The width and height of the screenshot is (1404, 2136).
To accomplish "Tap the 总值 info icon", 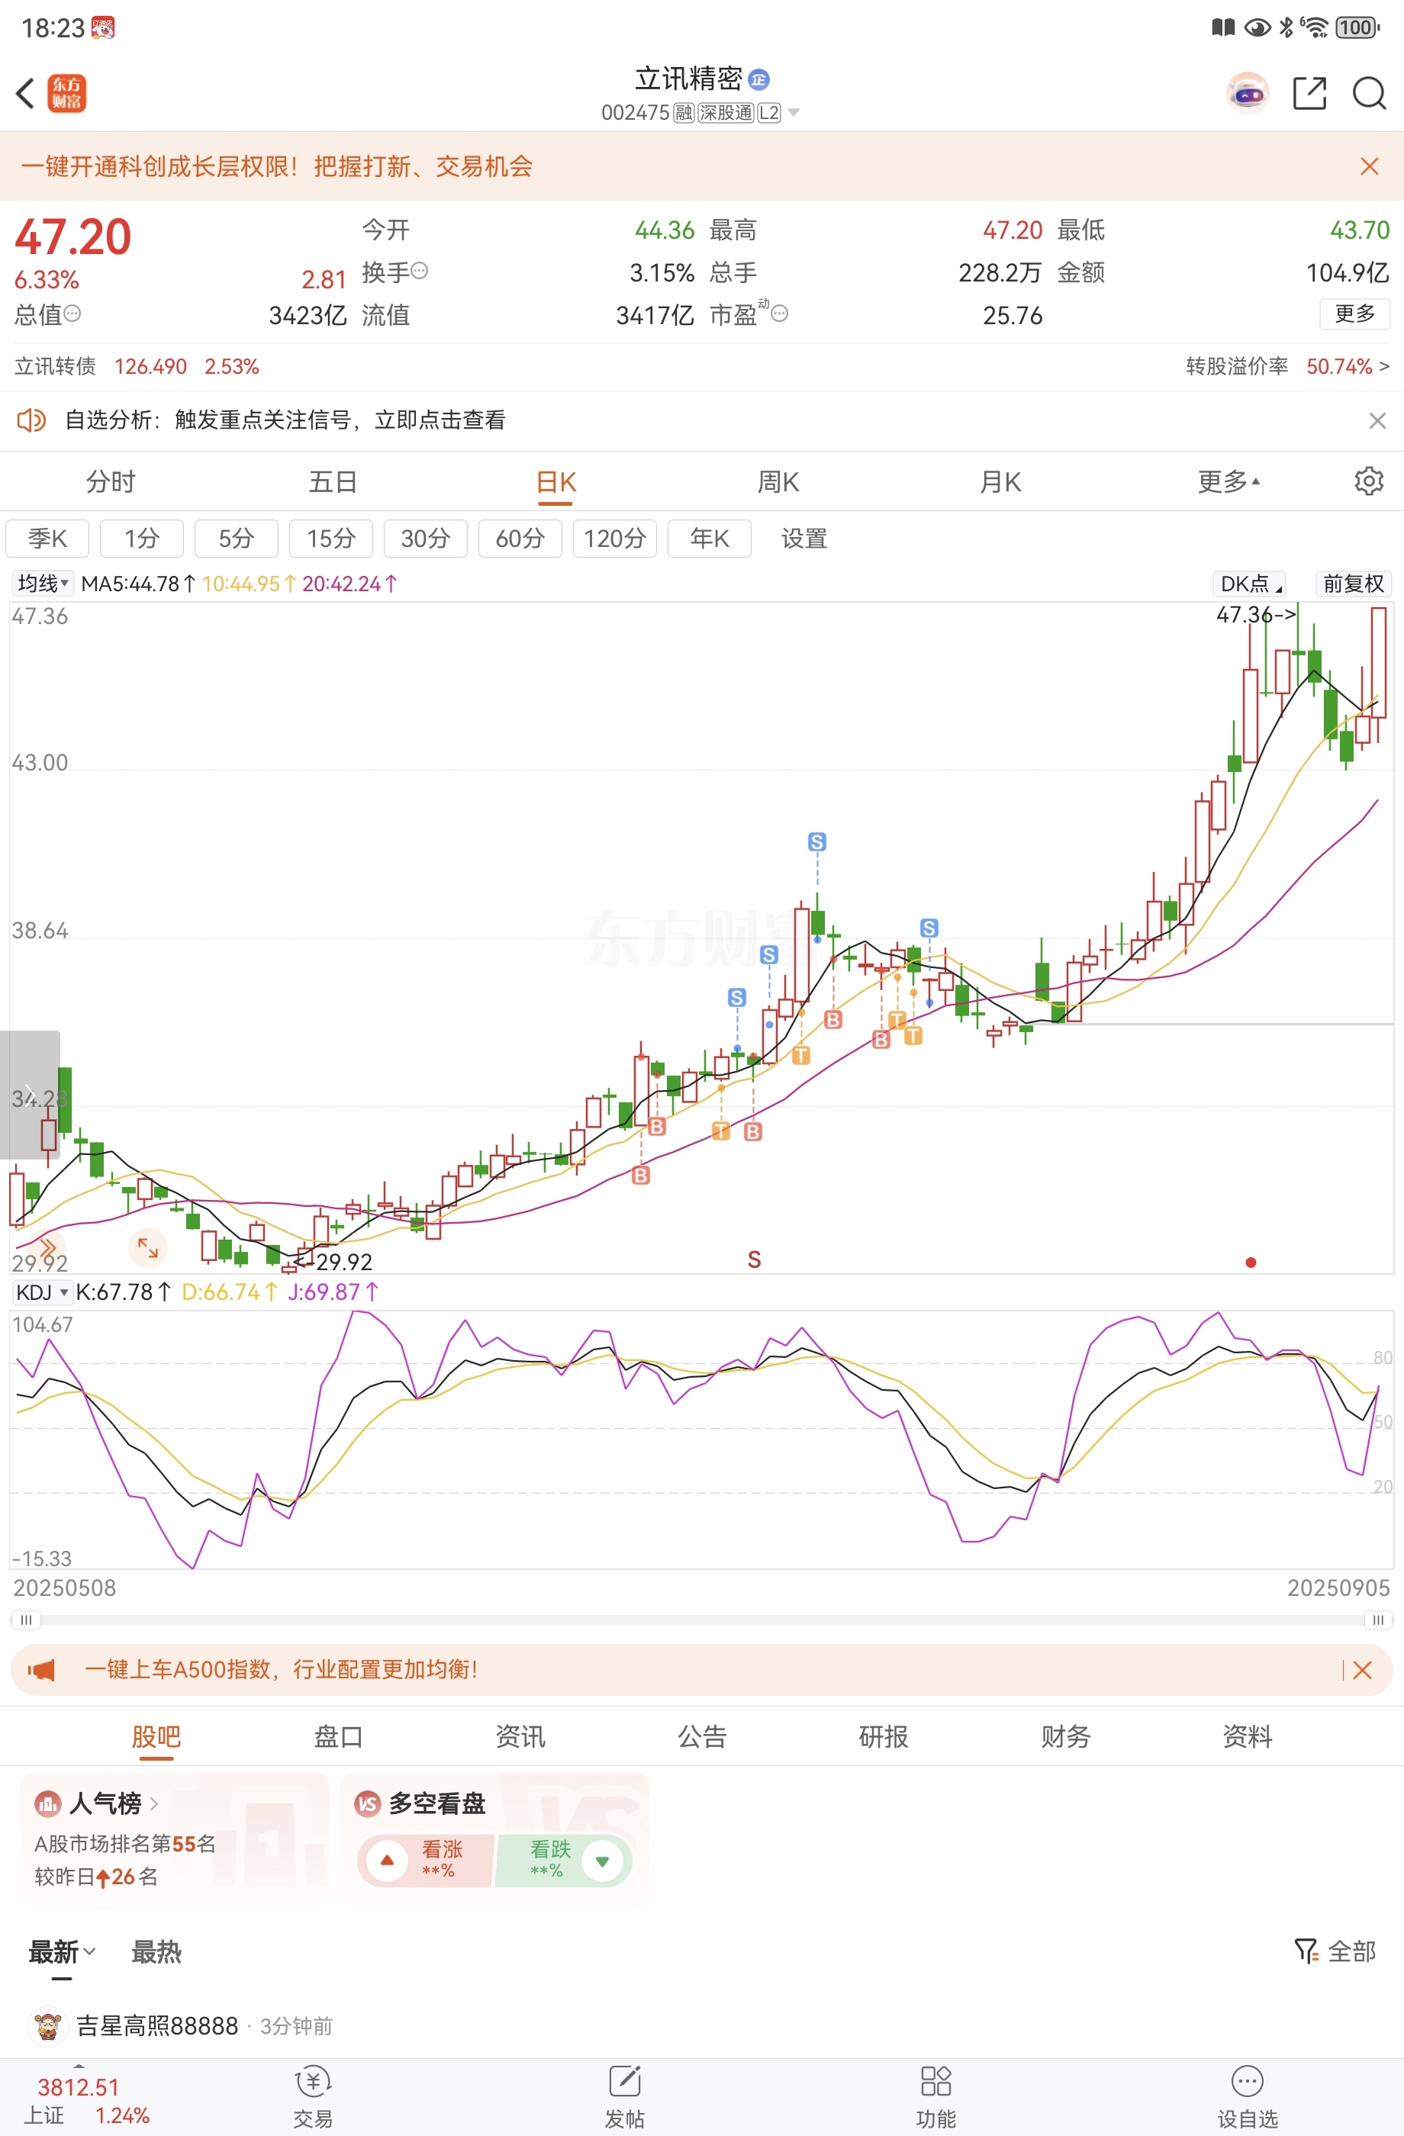I will (x=72, y=314).
